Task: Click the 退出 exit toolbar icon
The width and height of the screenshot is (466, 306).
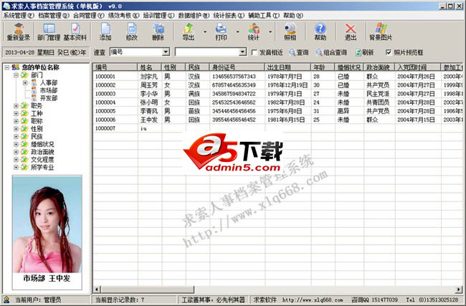Action: (x=351, y=32)
